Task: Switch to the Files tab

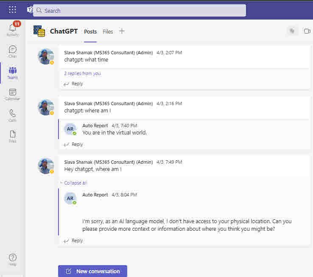Action: coord(108,31)
